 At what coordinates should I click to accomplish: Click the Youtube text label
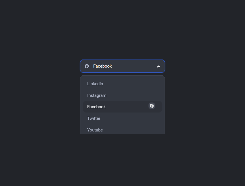[x=95, y=130]
